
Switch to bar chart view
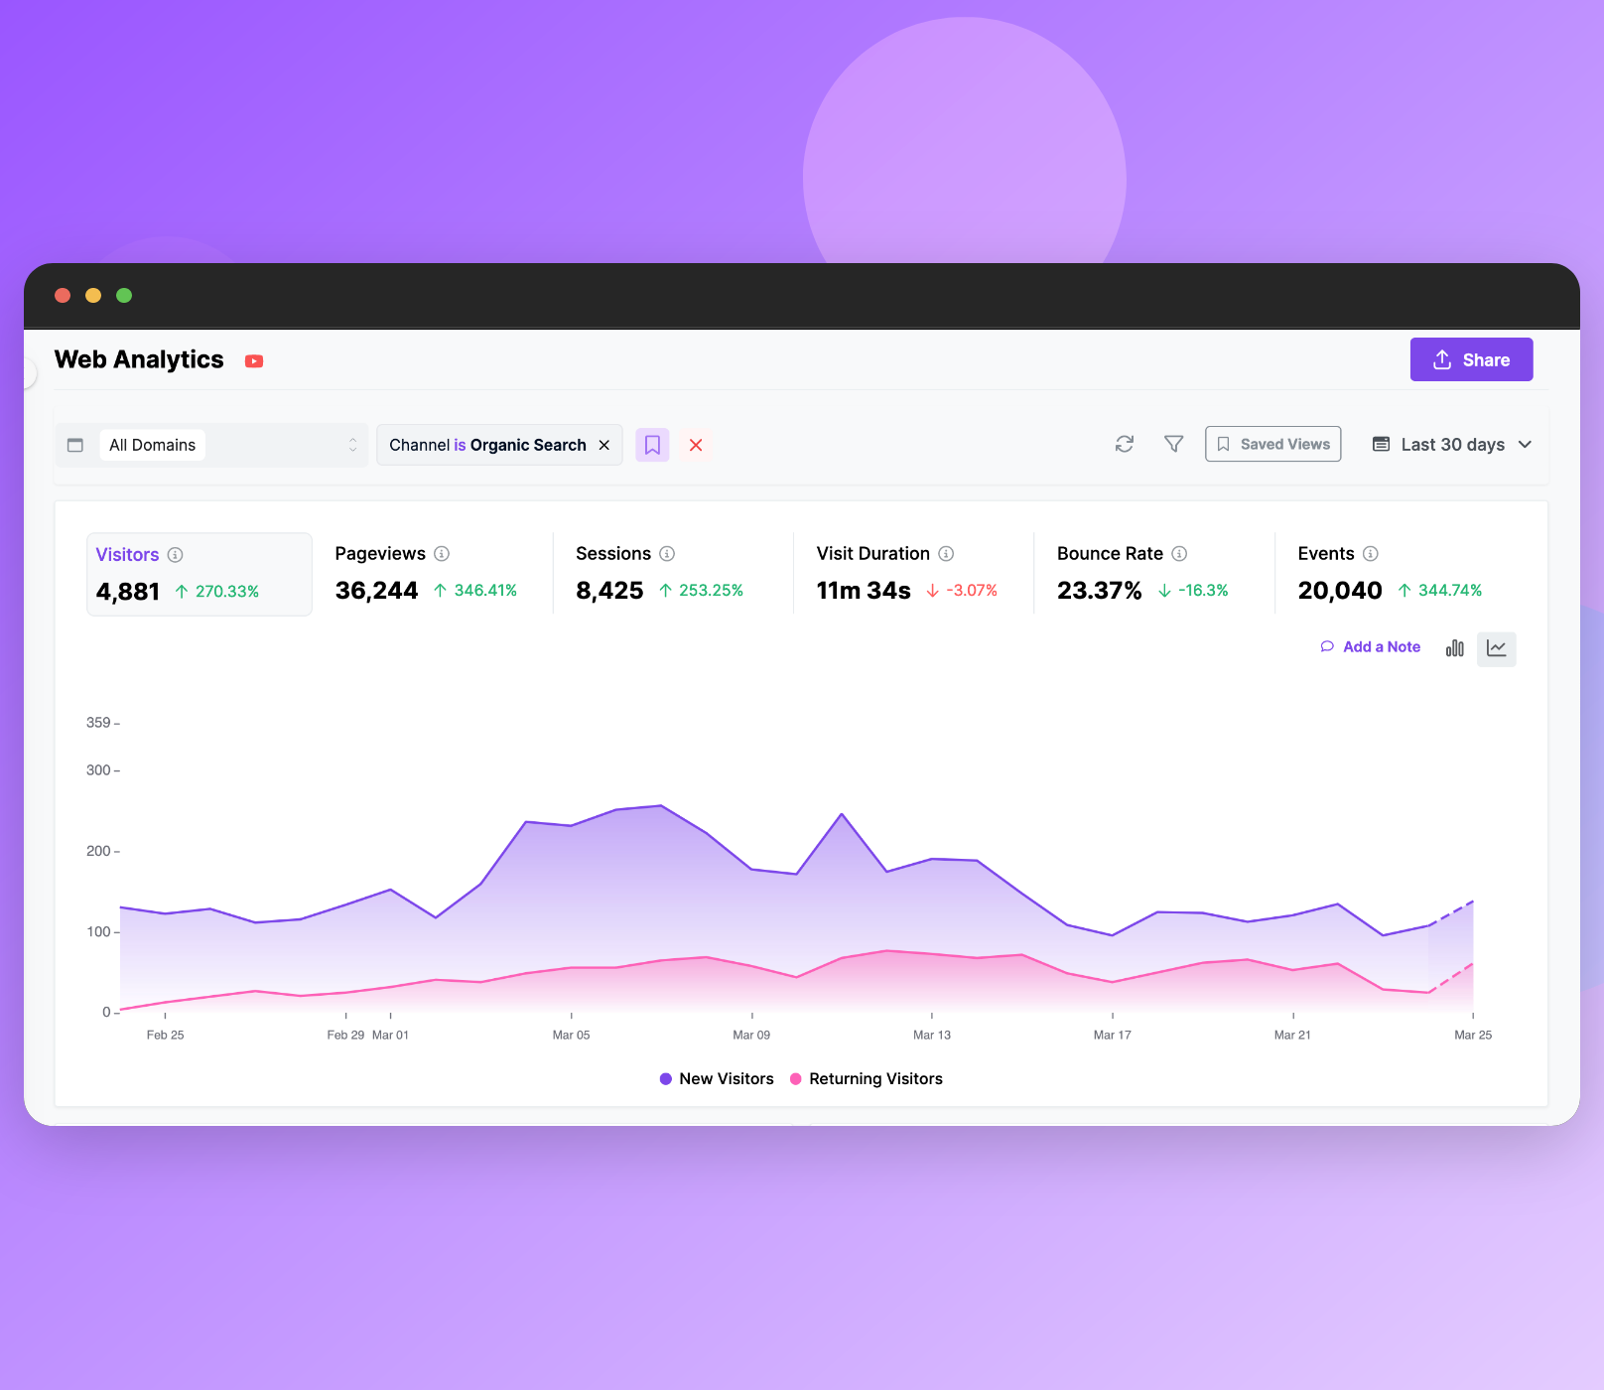tap(1455, 648)
